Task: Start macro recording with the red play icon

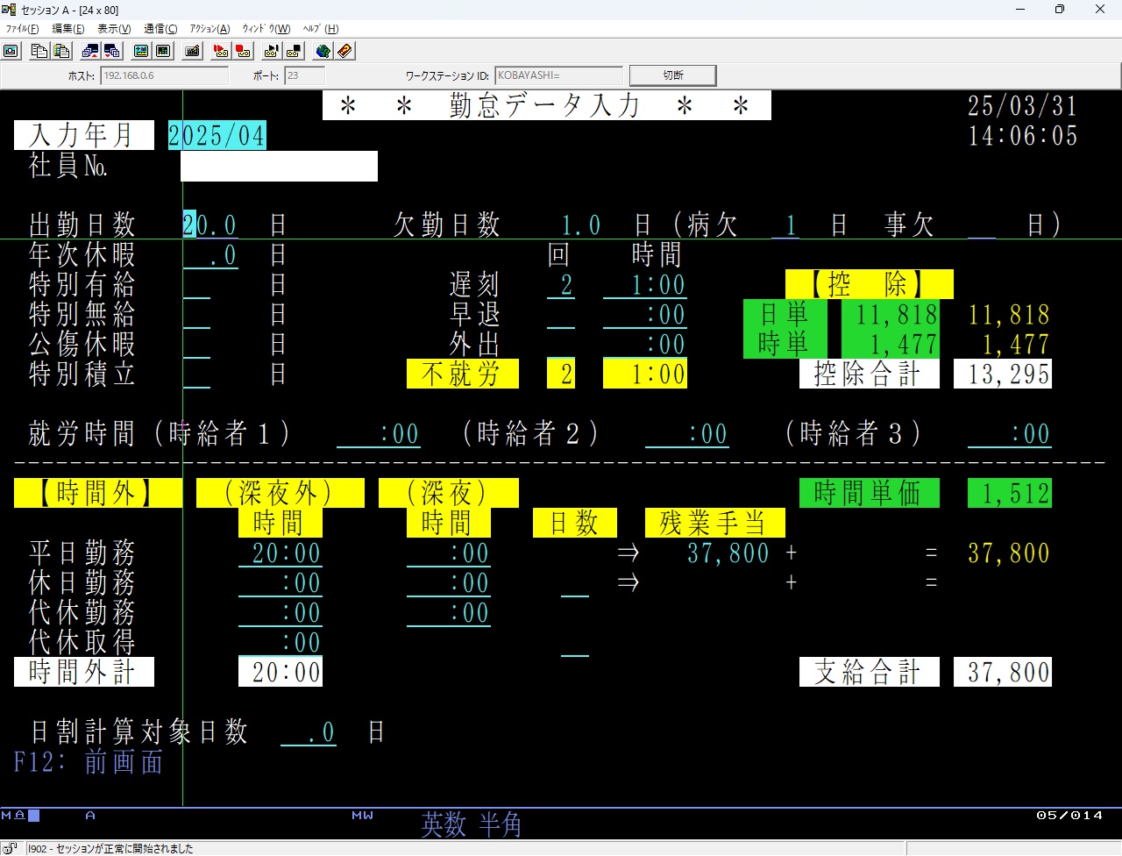Action: click(221, 51)
